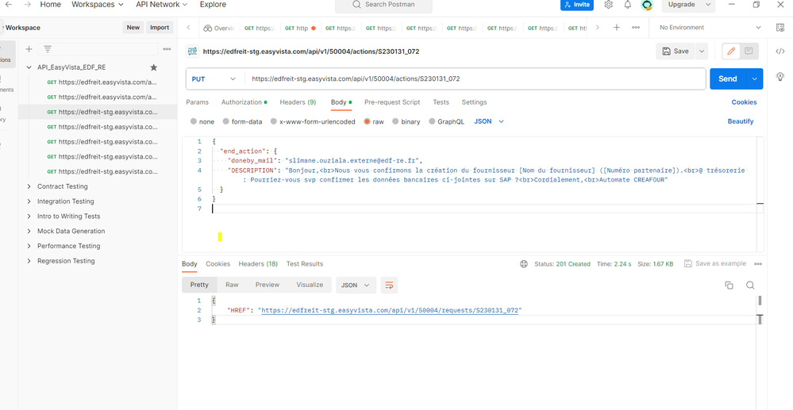Click the Beautify link
This screenshot has width=793, height=410.
pos(740,122)
